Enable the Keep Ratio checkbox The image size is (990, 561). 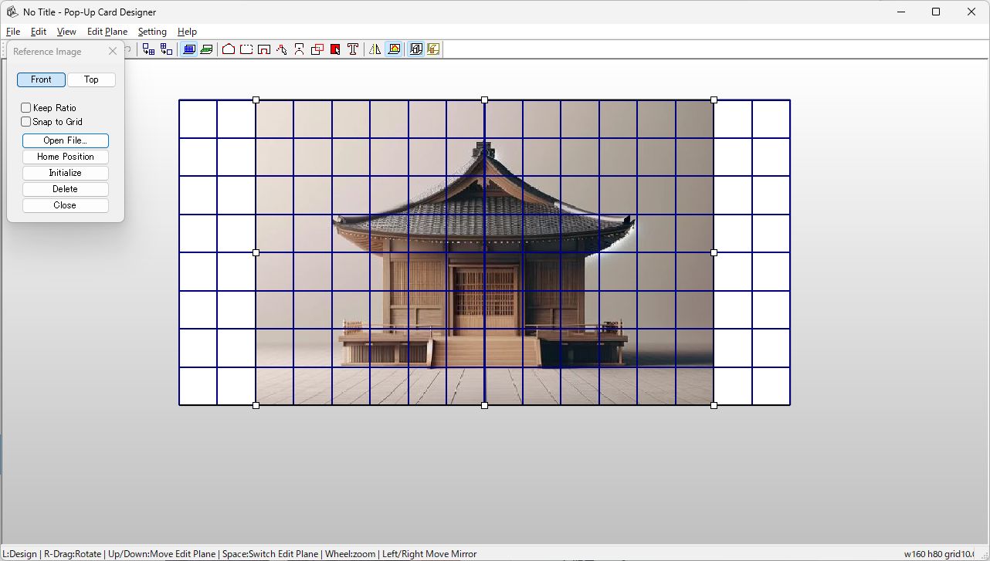click(25, 107)
